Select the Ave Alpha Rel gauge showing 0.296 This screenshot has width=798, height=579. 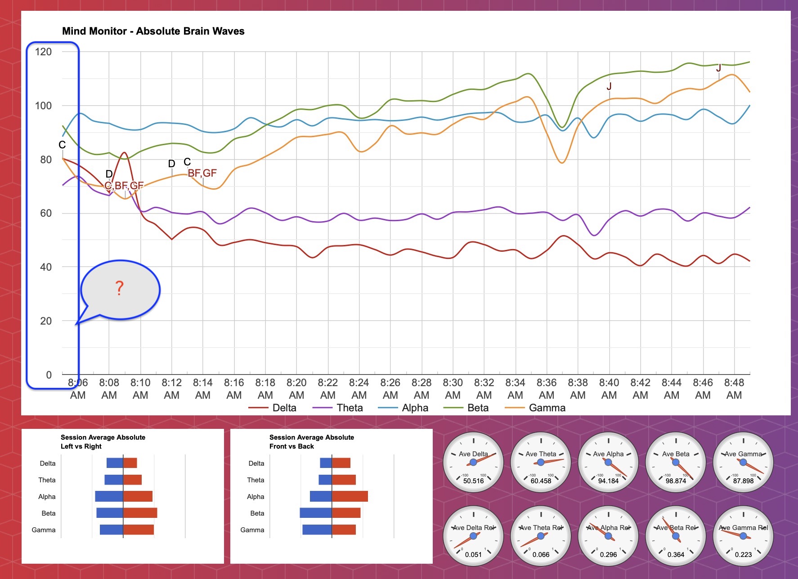click(608, 536)
